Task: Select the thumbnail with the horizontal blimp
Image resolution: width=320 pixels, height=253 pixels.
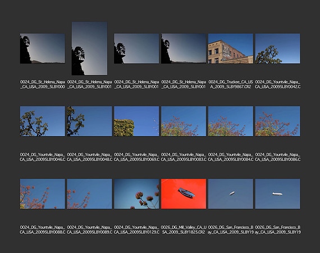Action: coord(277,194)
